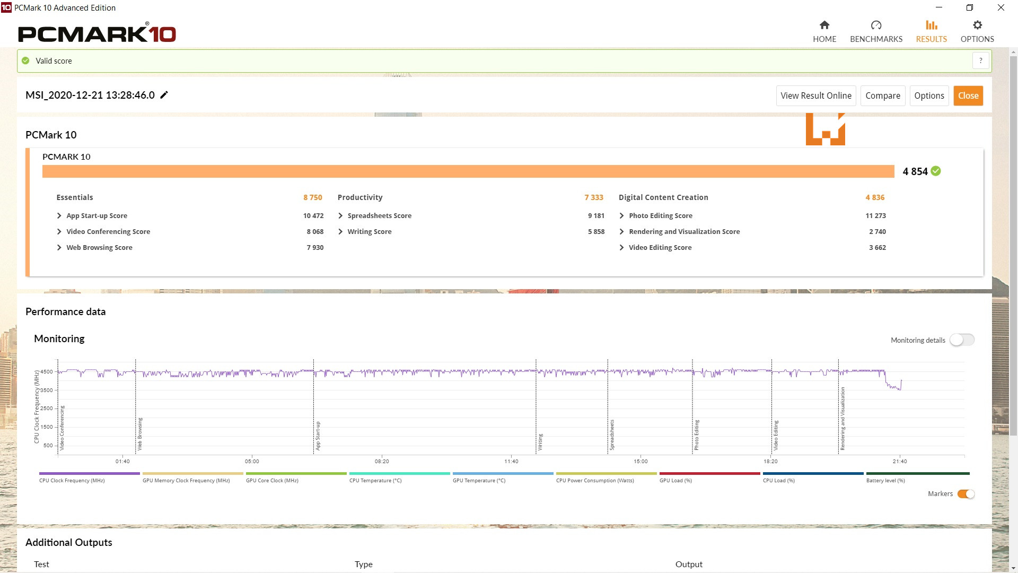The height and width of the screenshot is (573, 1018).
Task: Click the GPU Load legend color bar
Action: pyautogui.click(x=709, y=473)
